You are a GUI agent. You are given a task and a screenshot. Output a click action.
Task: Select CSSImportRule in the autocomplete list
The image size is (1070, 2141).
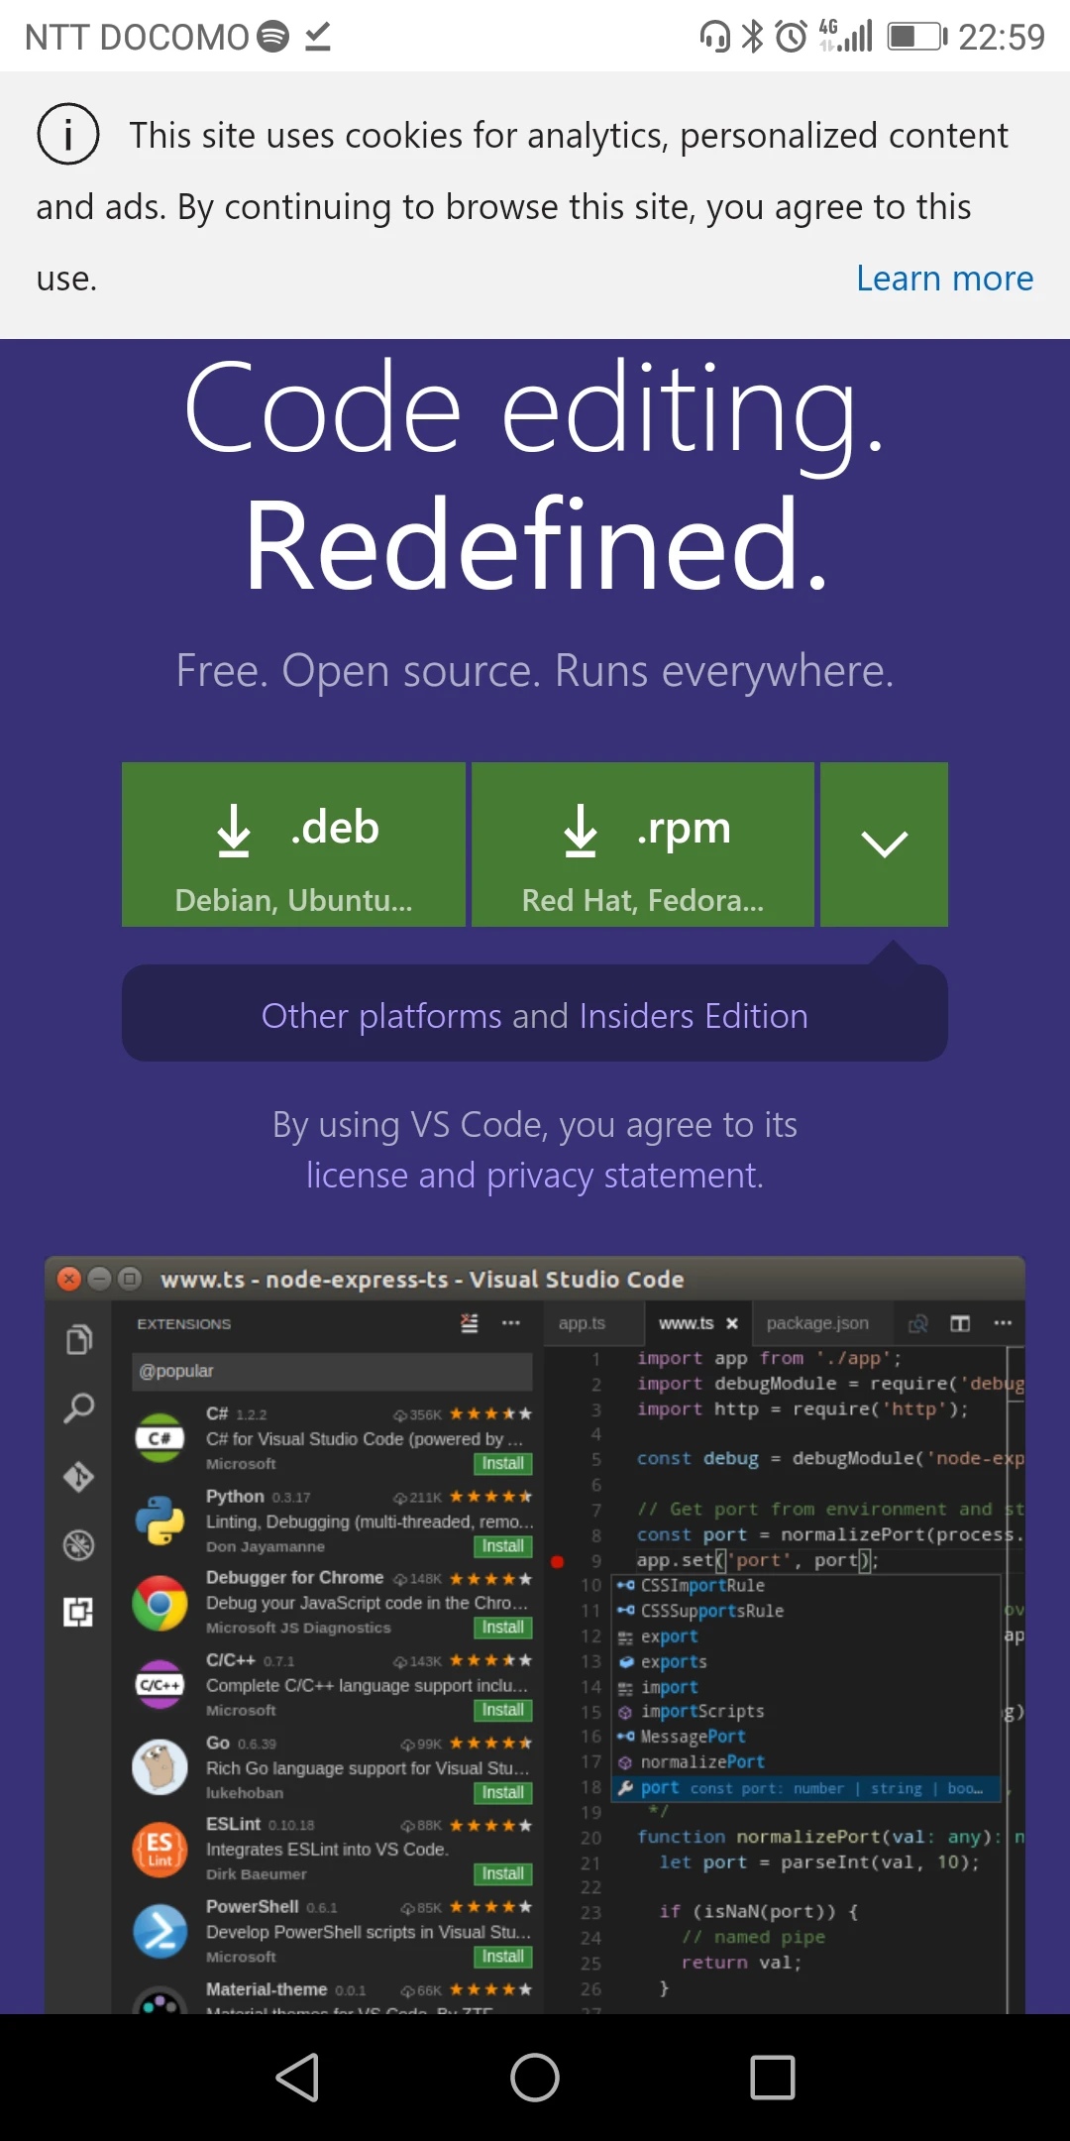click(804, 1585)
